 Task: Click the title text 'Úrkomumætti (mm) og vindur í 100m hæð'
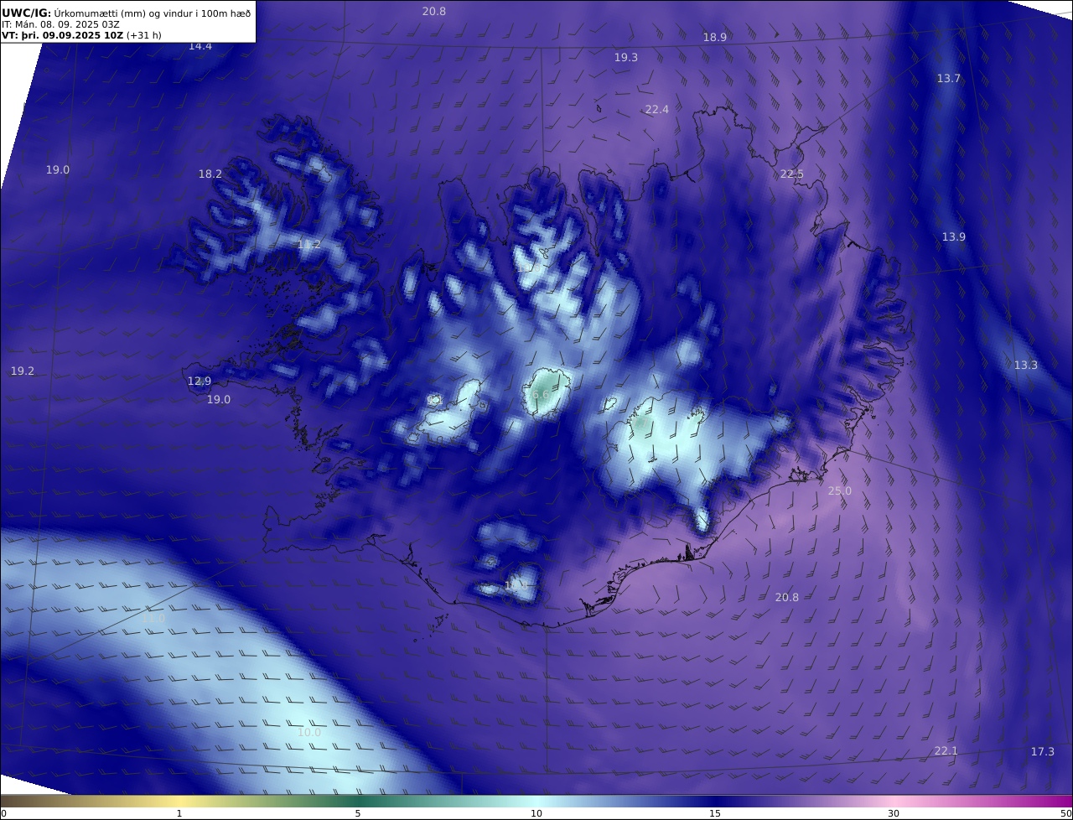tap(153, 13)
